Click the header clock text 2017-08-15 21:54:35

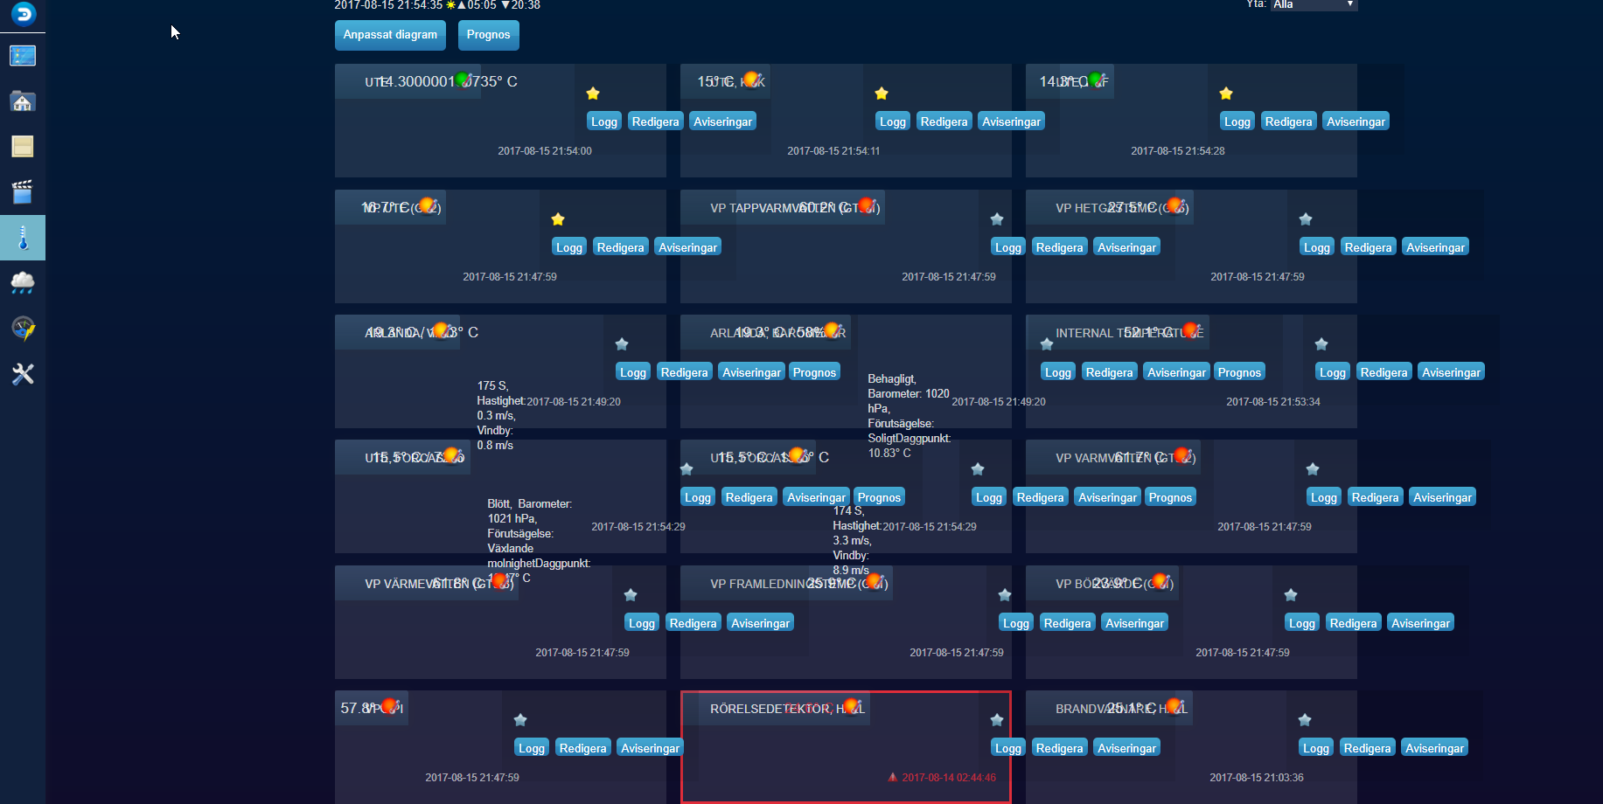click(x=388, y=5)
